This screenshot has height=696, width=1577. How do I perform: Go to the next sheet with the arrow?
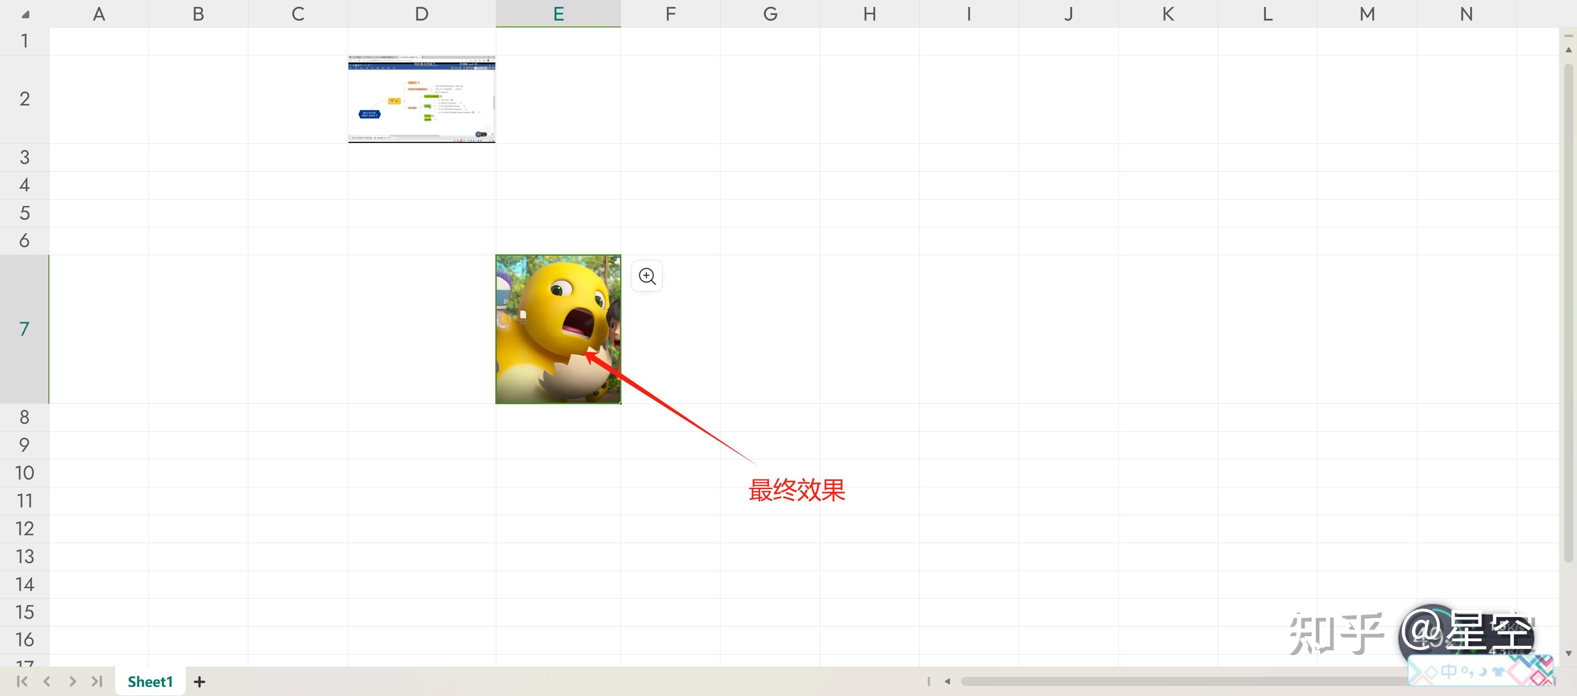pyautogui.click(x=72, y=681)
